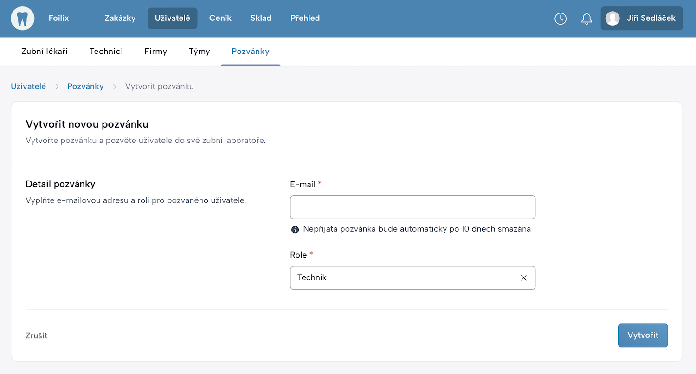Go to Zakázky in top navigation
696x374 pixels.
coord(120,19)
